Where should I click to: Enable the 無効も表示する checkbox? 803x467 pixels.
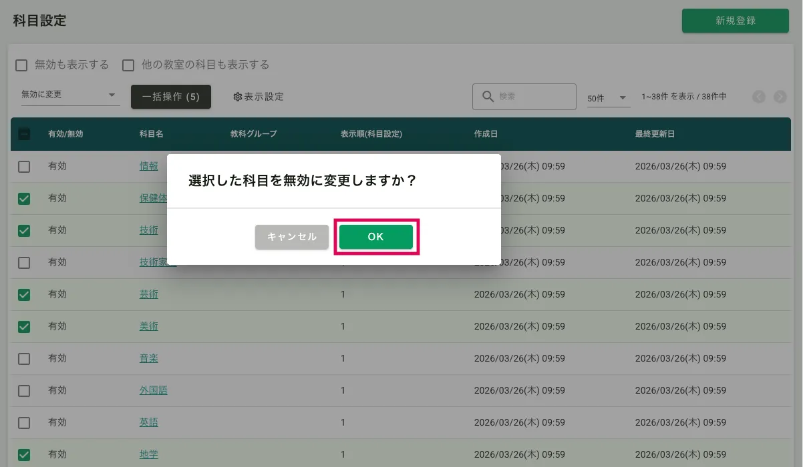[21, 65]
